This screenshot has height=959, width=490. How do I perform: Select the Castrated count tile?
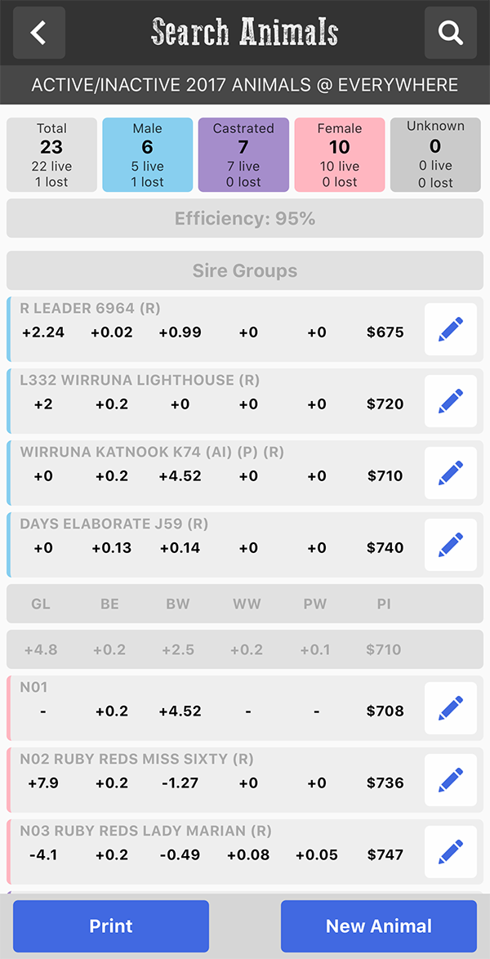coord(243,154)
